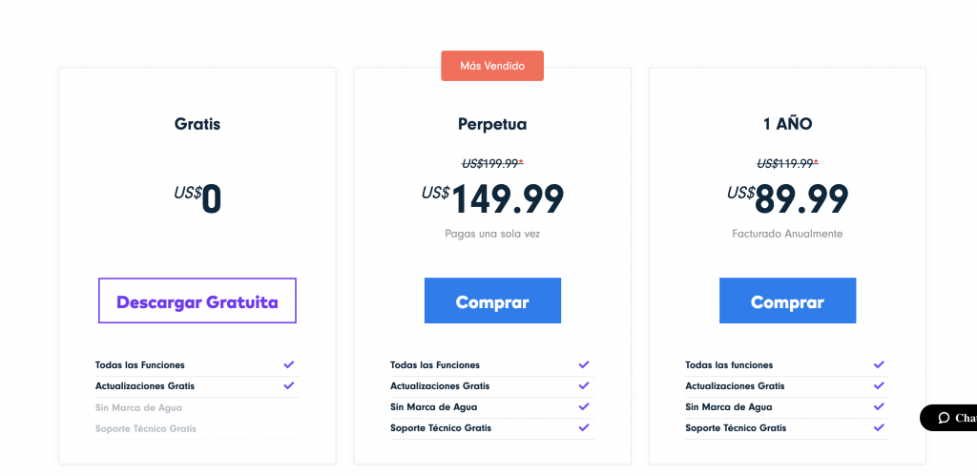Click Actualizaciones Gratis checkmark in Gratis plan
This screenshot has width=977, height=476.
[x=288, y=385]
